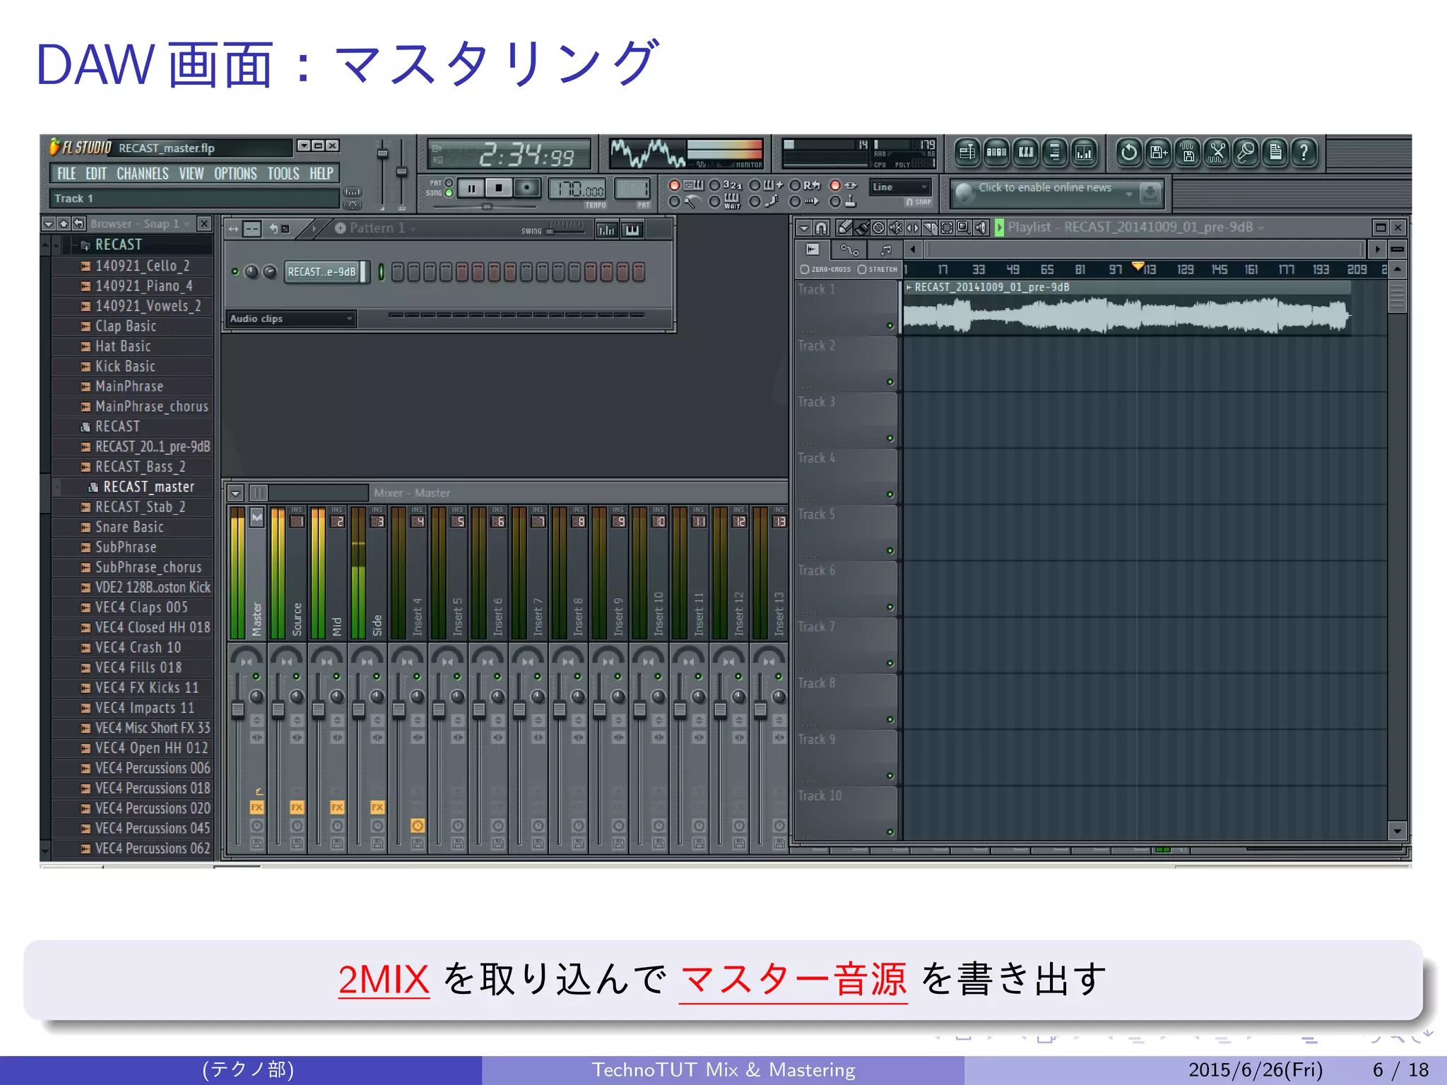Open the online news panel dropdown arrow
The height and width of the screenshot is (1085, 1447).
click(x=1129, y=194)
